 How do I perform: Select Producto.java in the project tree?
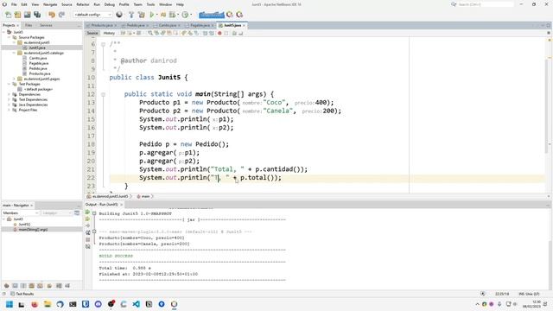point(40,73)
